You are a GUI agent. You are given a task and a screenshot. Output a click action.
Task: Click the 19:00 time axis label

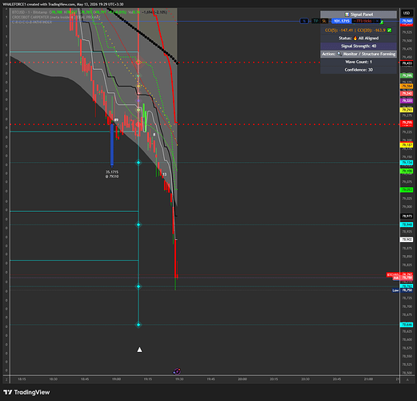116,379
